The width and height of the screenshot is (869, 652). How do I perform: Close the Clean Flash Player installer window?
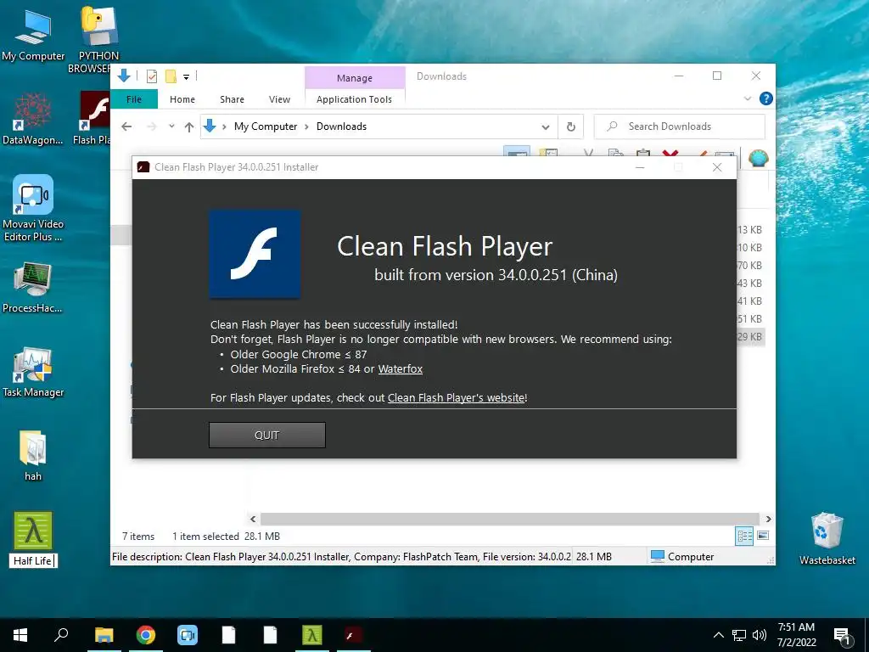tap(716, 167)
